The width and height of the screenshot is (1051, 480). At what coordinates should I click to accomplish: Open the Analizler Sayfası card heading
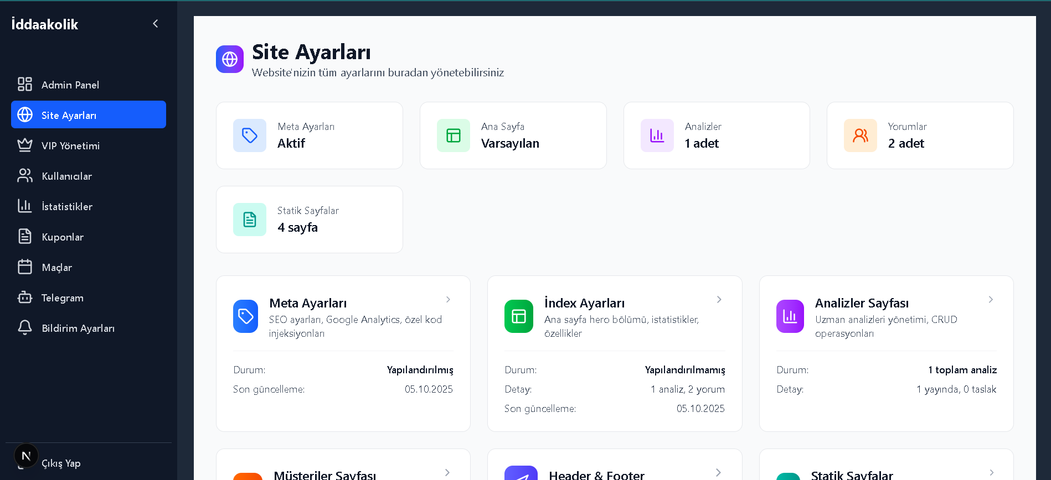click(862, 303)
